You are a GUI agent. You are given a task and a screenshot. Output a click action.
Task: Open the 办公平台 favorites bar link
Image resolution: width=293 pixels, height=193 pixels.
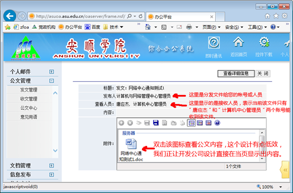70,27
